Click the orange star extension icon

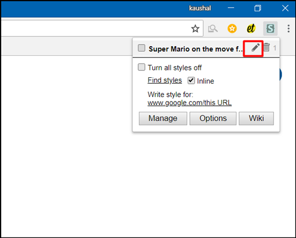(x=232, y=28)
